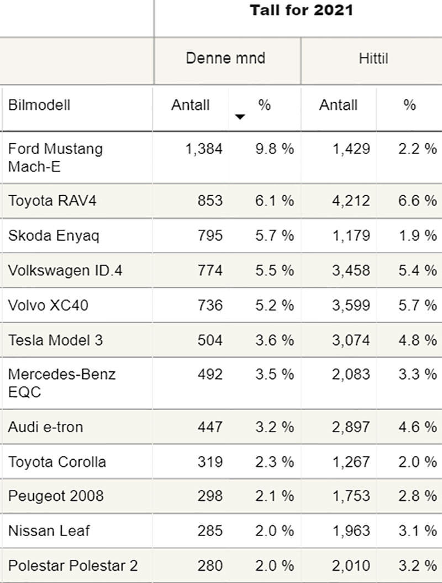Click the Tall for 2021 heading
This screenshot has height=583, width=442.
click(x=301, y=10)
